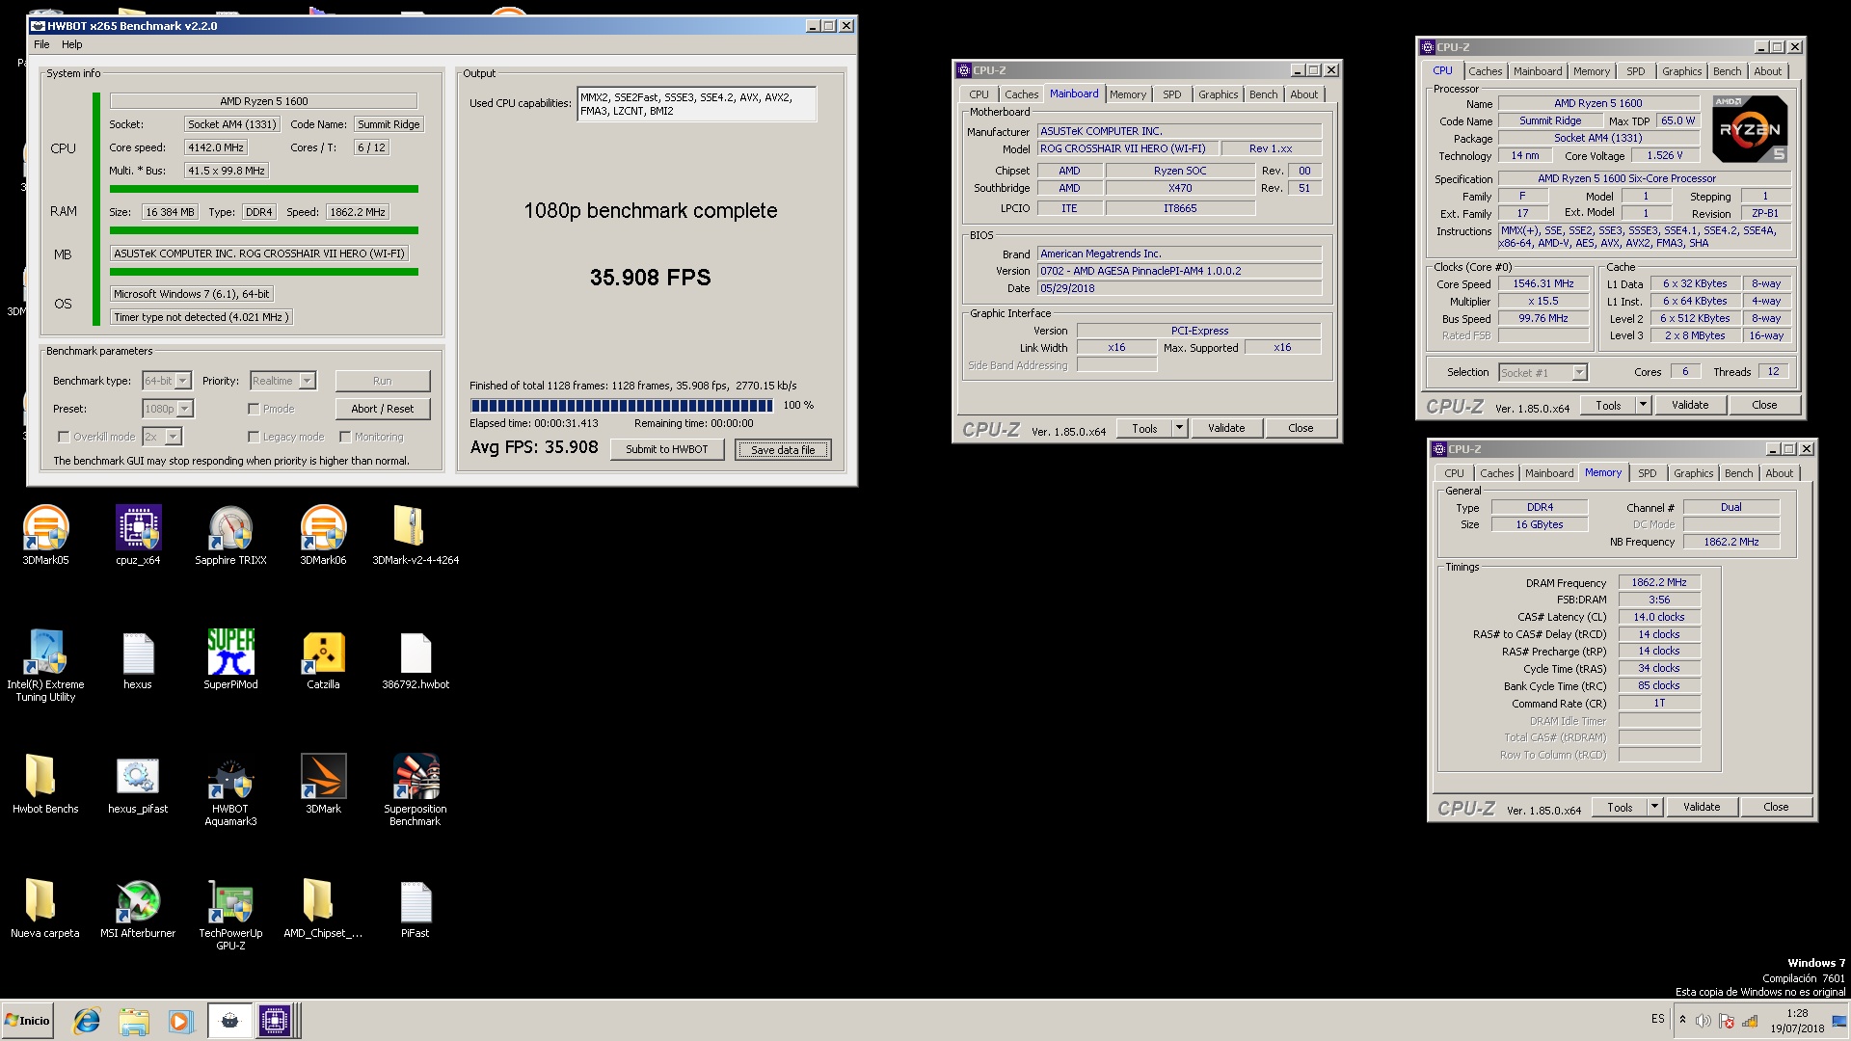
Task: Switch to HWBOT x265 taskbar button
Action: click(x=229, y=1021)
